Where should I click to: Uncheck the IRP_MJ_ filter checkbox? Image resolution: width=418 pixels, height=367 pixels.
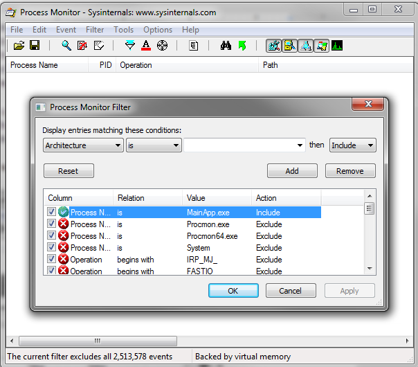(51, 259)
